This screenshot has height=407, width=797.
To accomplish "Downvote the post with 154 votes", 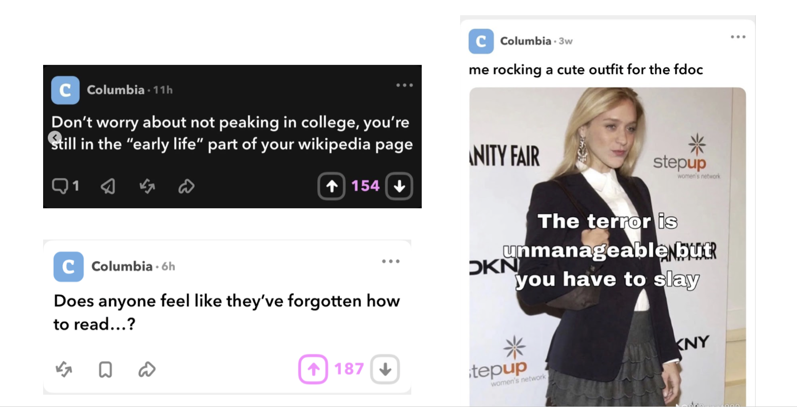I will coord(399,186).
